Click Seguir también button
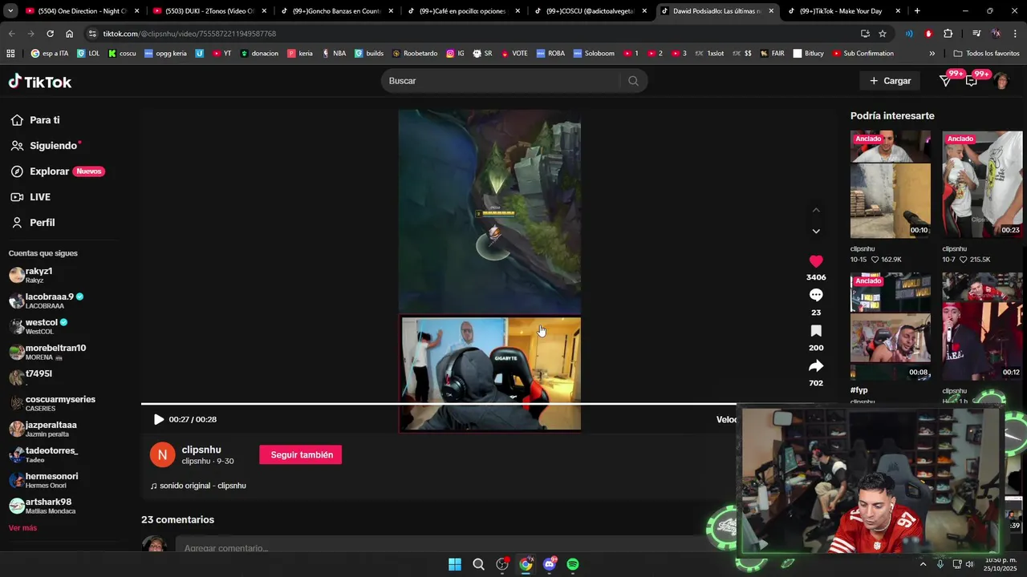The width and height of the screenshot is (1027, 577). point(301,455)
